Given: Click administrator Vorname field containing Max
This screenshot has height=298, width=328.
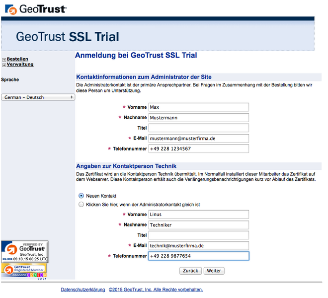Looking at the screenshot, I should (x=198, y=107).
